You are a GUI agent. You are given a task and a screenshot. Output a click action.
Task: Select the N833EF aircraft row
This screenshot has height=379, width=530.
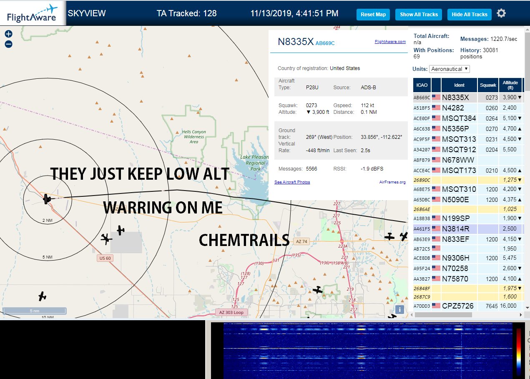468,239
